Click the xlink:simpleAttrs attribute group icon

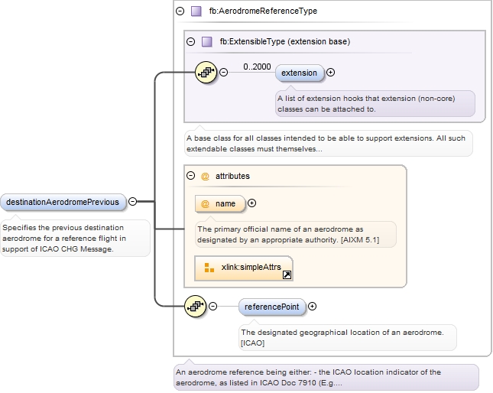tap(209, 268)
